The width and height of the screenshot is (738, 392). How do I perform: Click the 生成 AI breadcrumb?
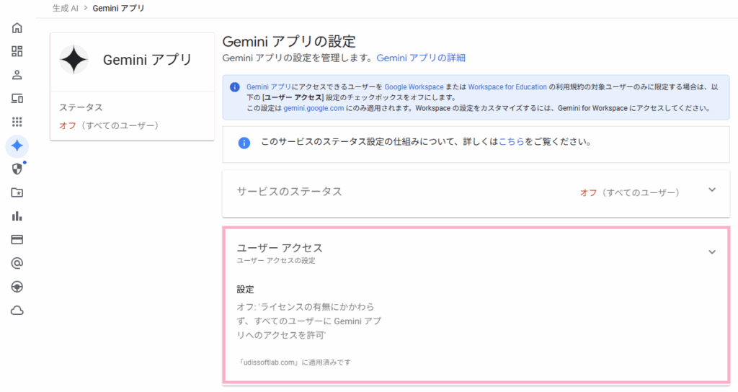coord(66,8)
